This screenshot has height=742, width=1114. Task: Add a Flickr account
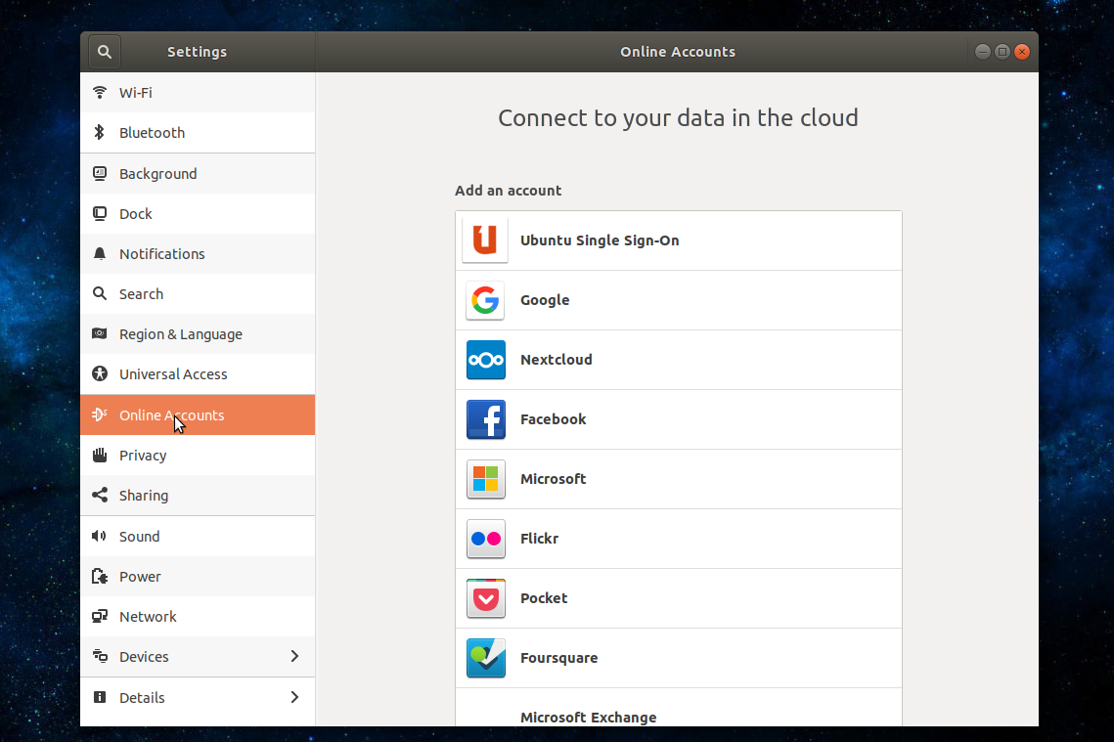(x=679, y=539)
